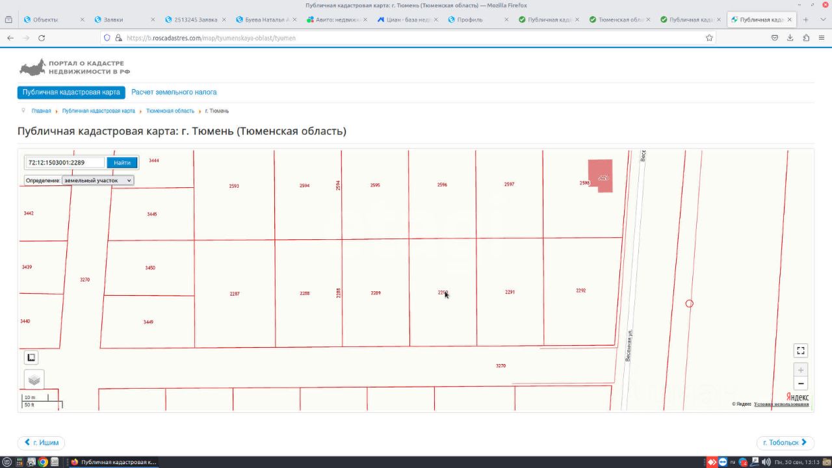Screen dimensions: 832x468
Task: Launch Google Chrome from the taskbar
Action: [x=43, y=462]
